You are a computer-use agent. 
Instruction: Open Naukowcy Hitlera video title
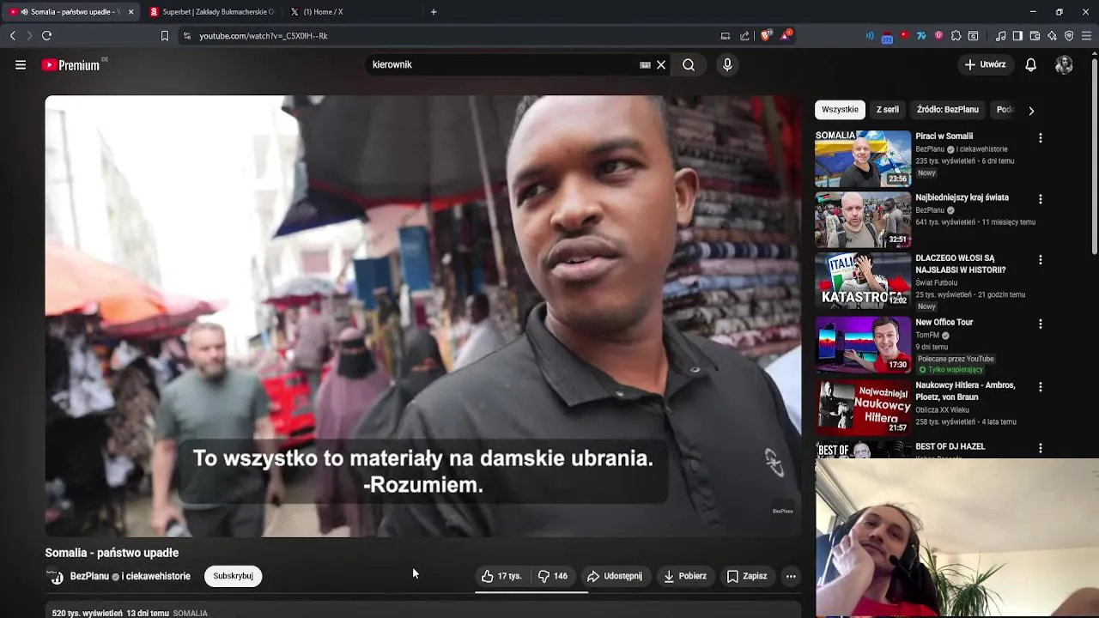pyautogui.click(x=965, y=391)
